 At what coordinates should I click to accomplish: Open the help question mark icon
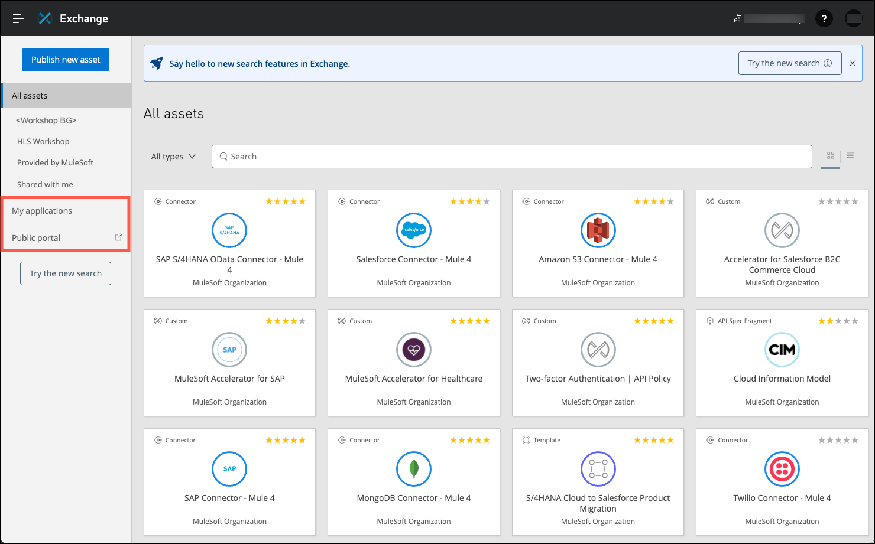[x=824, y=18]
